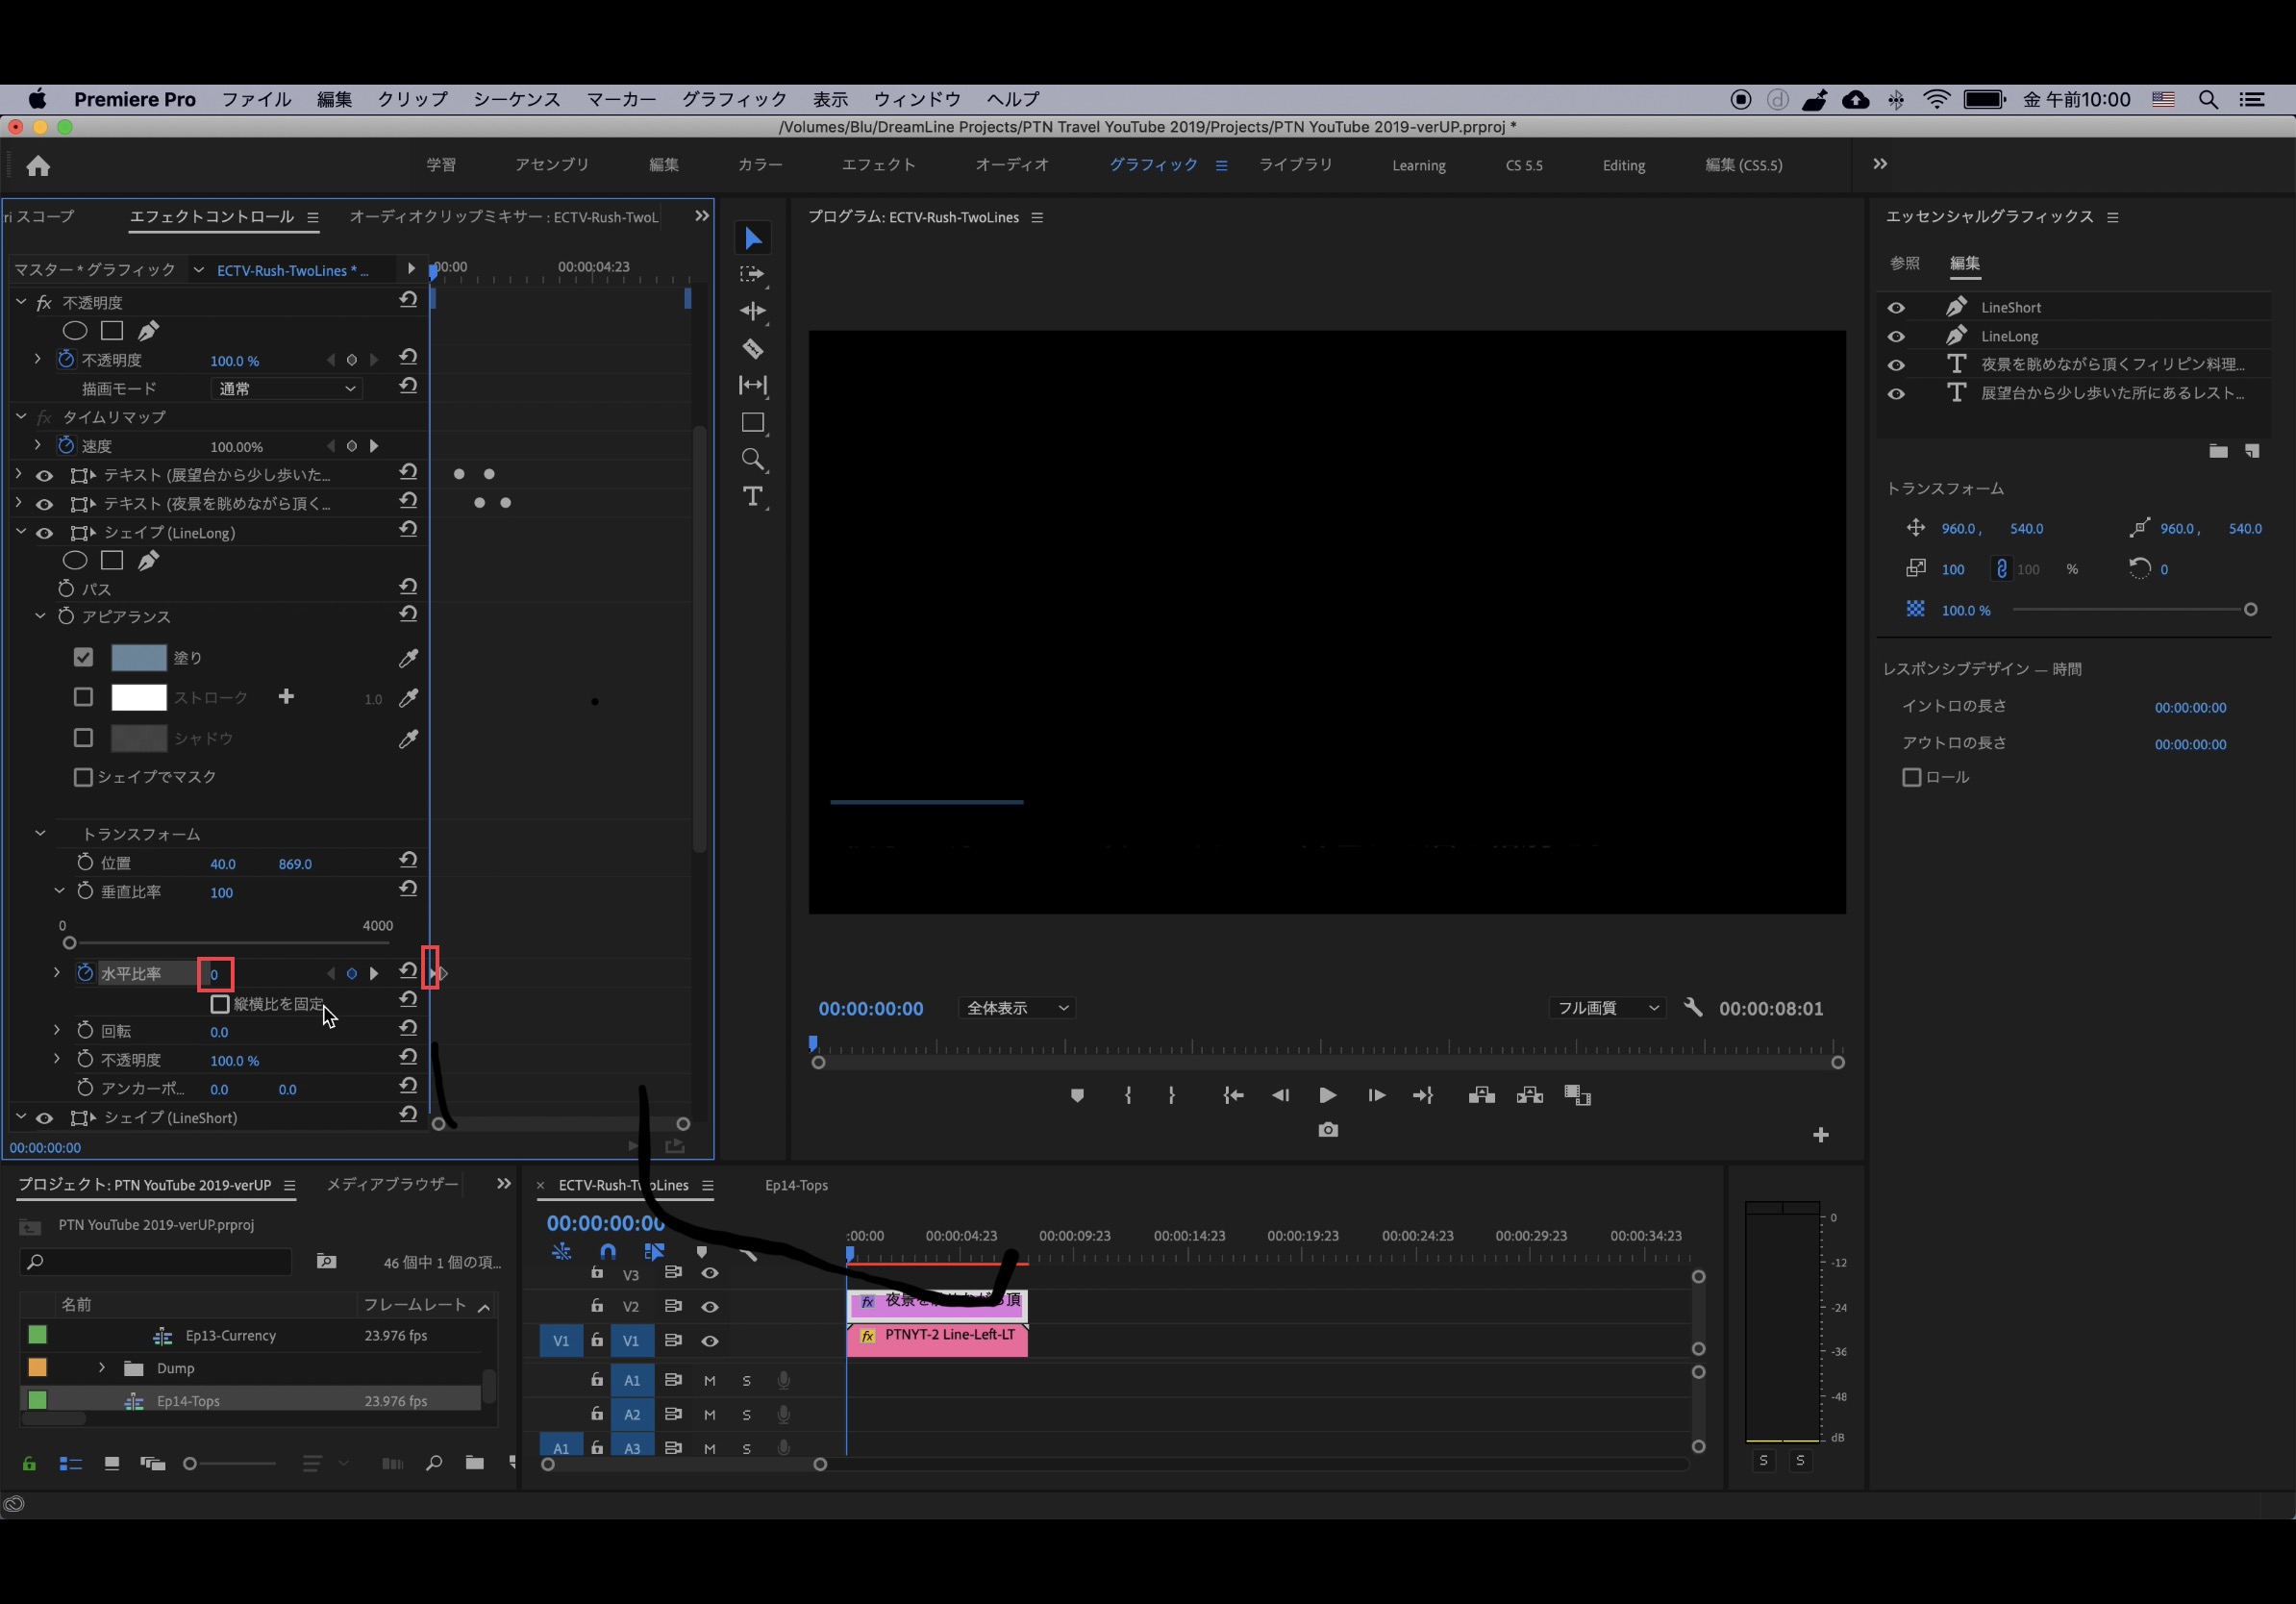Viewport: 2296px width, 1604px height.
Task: Click the 塗り fill color swatch
Action: 138,658
